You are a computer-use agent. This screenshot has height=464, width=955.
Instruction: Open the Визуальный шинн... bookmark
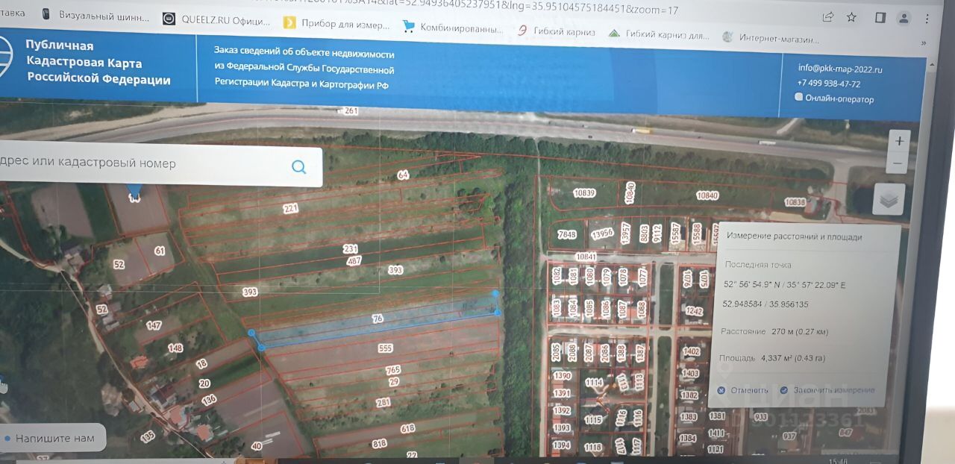[95, 16]
